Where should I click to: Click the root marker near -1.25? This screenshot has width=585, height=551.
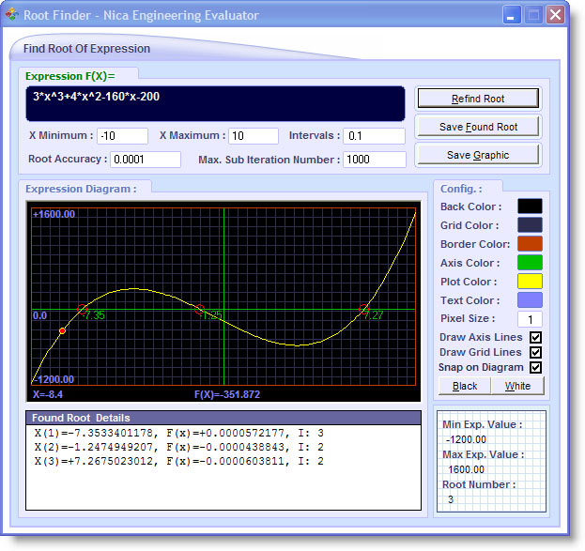pos(199,309)
